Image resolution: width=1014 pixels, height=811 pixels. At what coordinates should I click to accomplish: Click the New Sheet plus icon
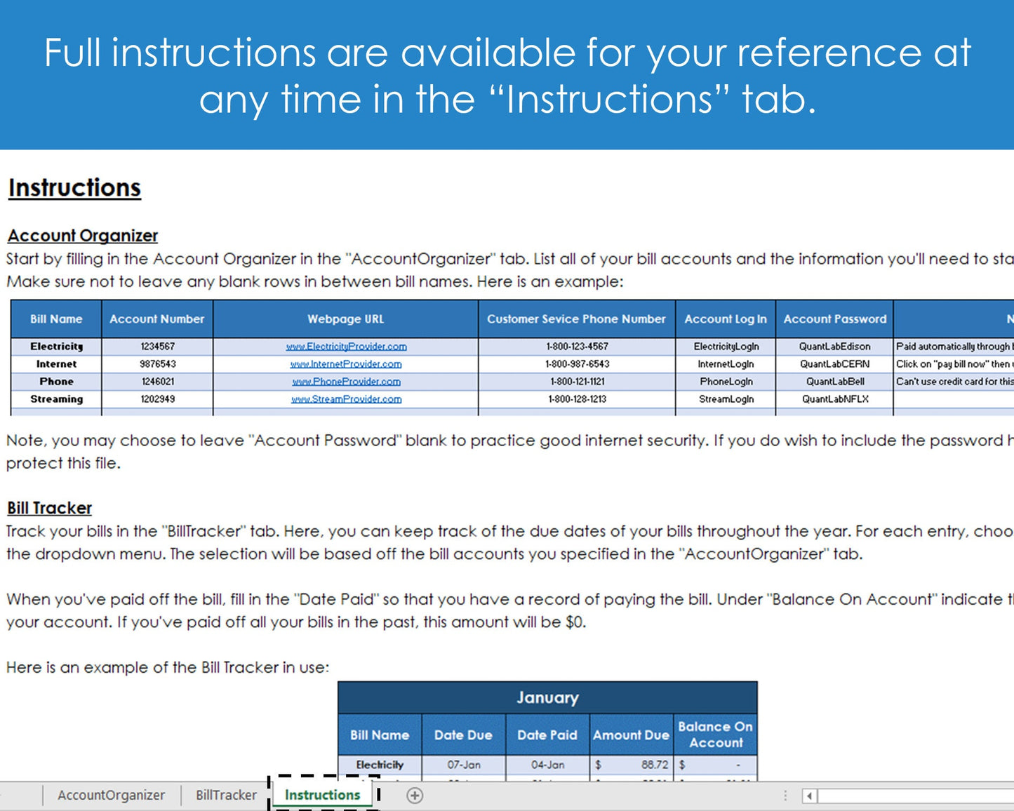(x=415, y=796)
